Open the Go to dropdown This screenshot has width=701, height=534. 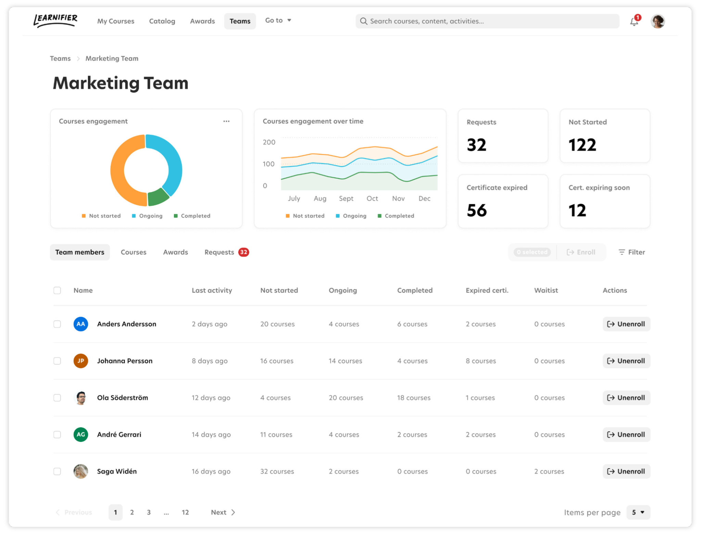[278, 21]
